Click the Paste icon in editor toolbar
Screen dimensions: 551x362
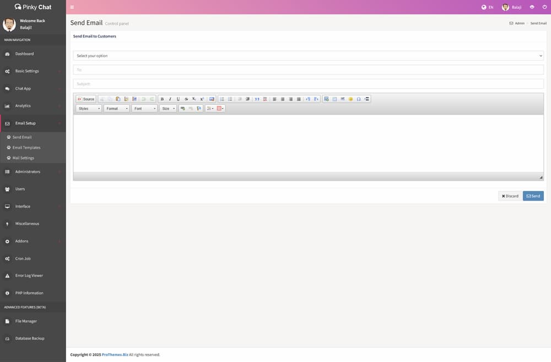point(118,99)
